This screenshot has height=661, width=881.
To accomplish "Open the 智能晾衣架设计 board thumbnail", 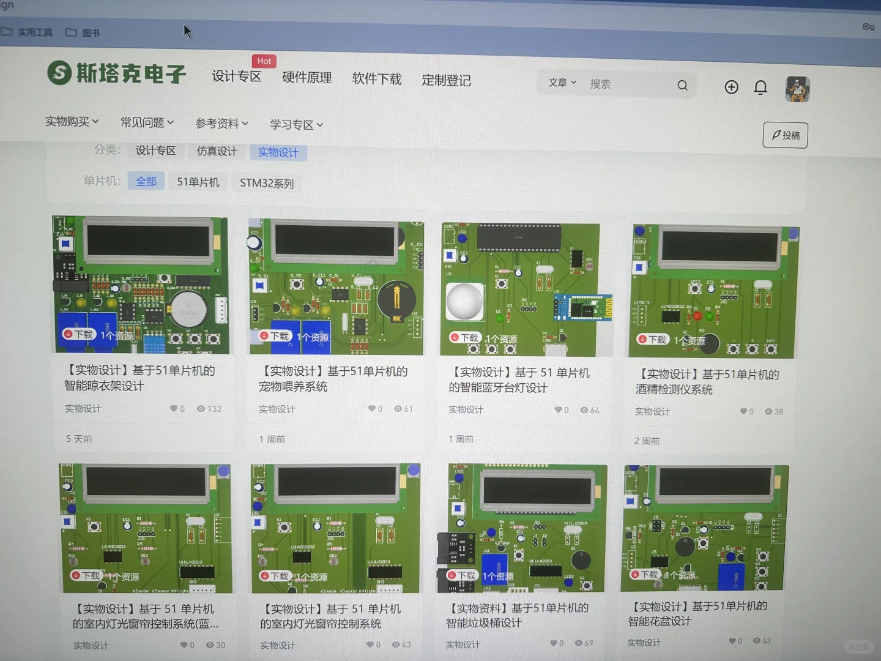I will tap(141, 285).
